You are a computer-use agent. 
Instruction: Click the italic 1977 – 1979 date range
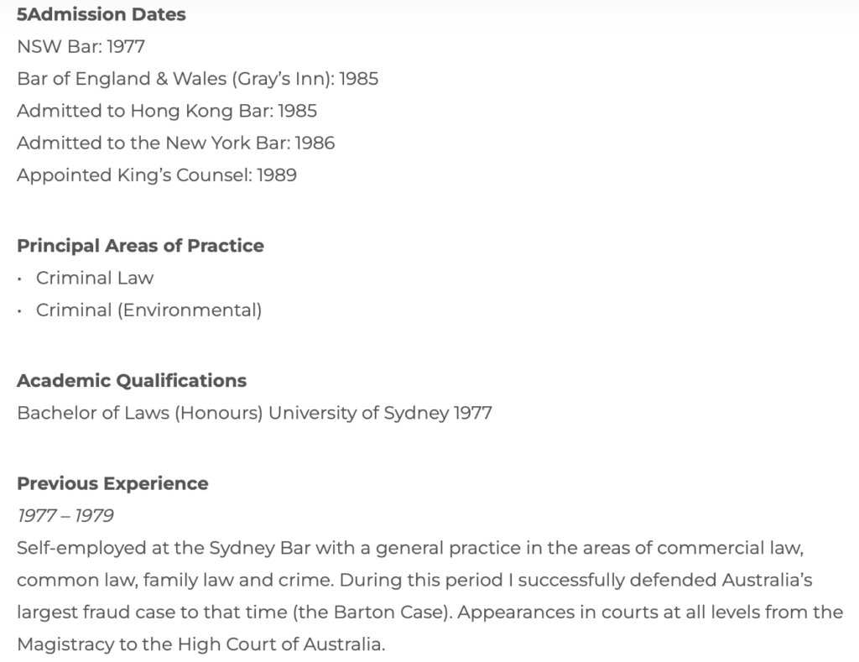point(65,515)
